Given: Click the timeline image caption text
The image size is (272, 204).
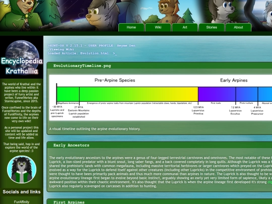Looking at the screenshot, I should 95,129.
